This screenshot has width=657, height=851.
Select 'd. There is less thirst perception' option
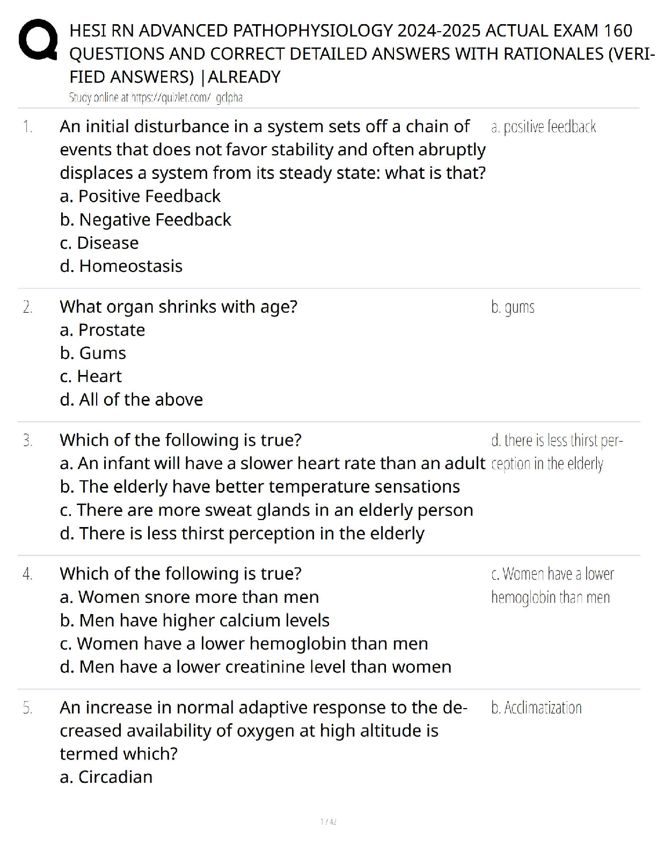(x=242, y=533)
